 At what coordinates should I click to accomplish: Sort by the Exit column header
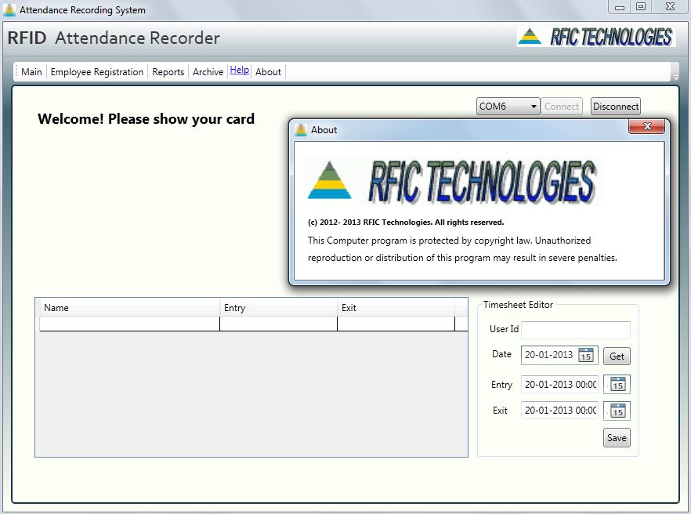click(396, 308)
